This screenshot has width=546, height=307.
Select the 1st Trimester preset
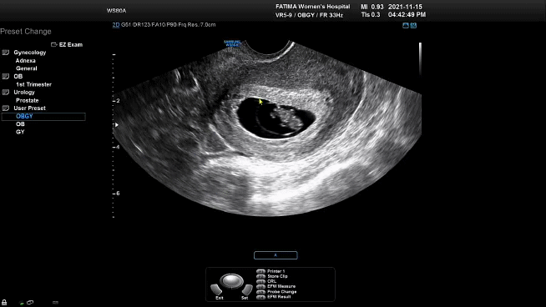[x=33, y=84]
